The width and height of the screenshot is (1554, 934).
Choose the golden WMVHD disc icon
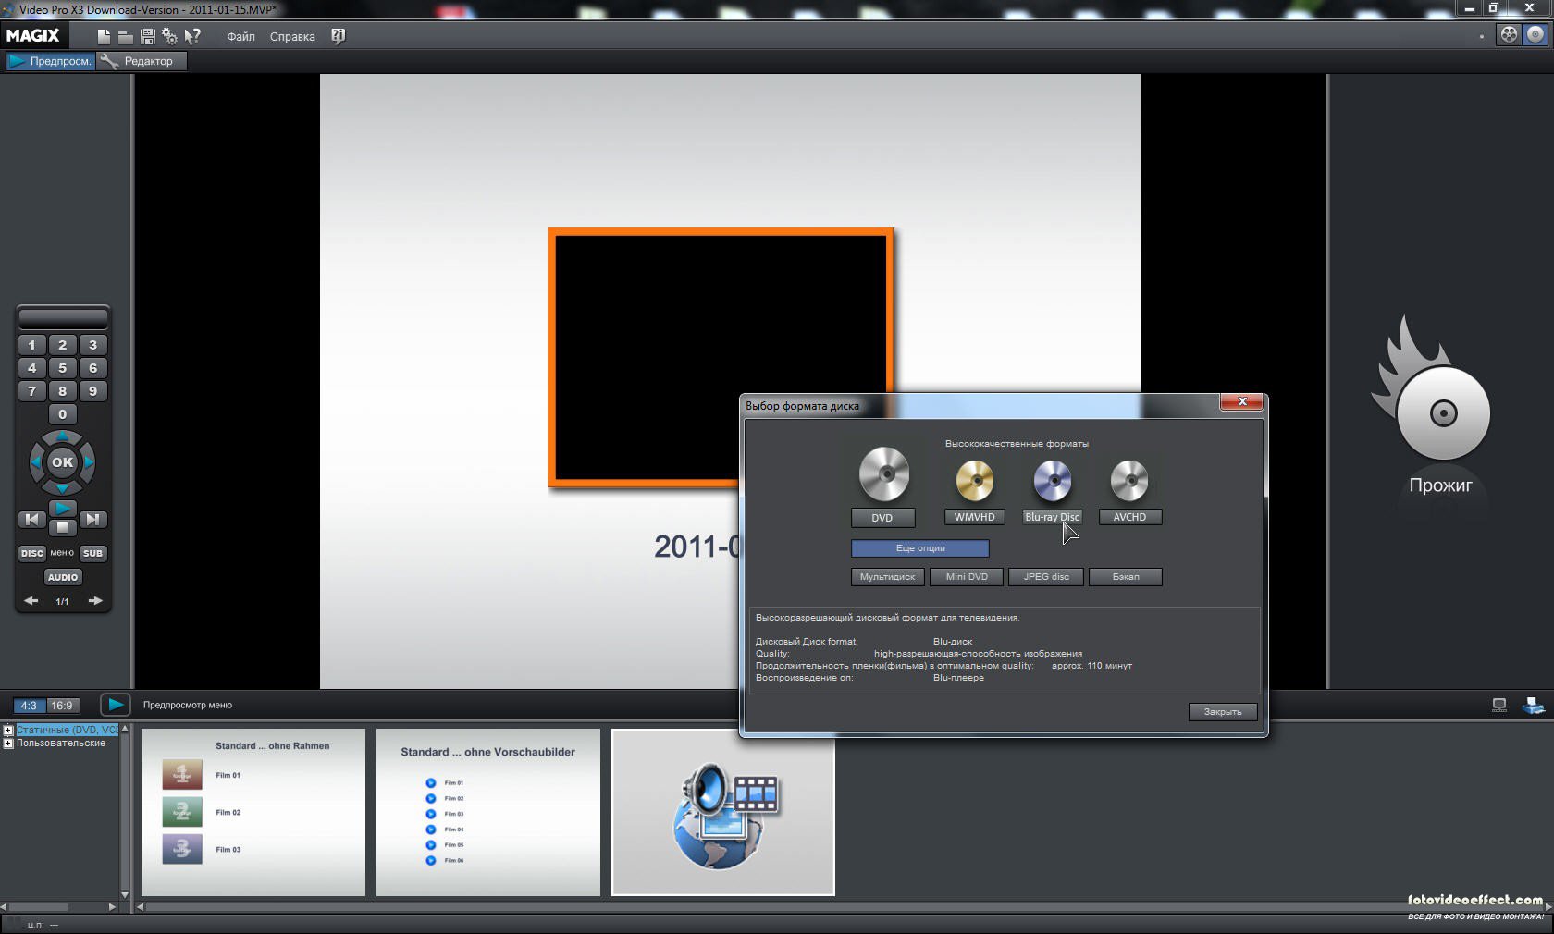click(974, 481)
